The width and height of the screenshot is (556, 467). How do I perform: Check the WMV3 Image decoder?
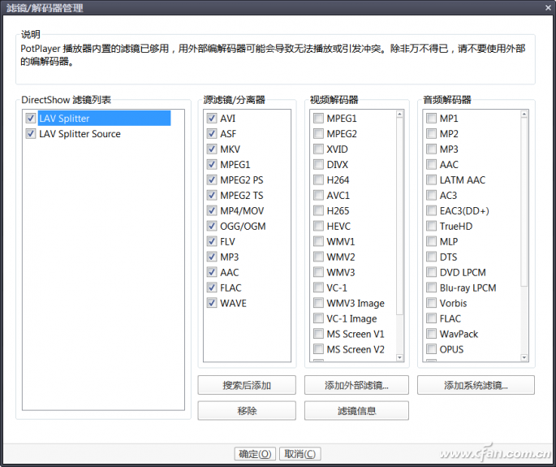point(318,303)
